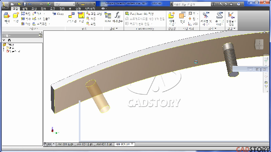
Task: Expand the Convert panel dropdown arrow
Action: (x=235, y=28)
